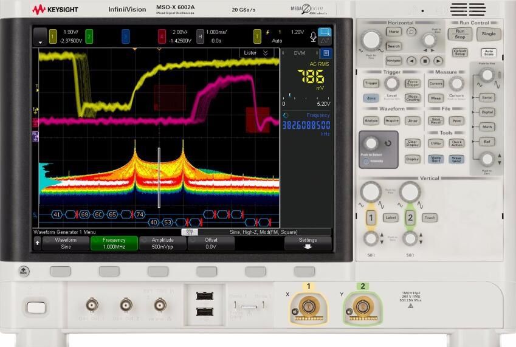Click the Auto Scale button
Image resolution: width=516 pixels, height=347 pixels.
point(489,52)
